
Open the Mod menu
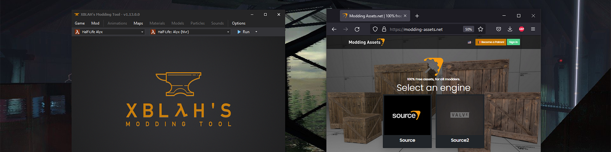tap(95, 23)
